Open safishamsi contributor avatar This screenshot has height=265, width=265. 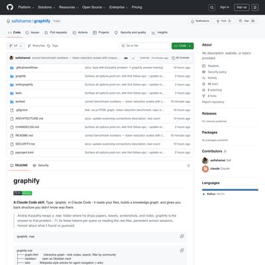coord(205,160)
